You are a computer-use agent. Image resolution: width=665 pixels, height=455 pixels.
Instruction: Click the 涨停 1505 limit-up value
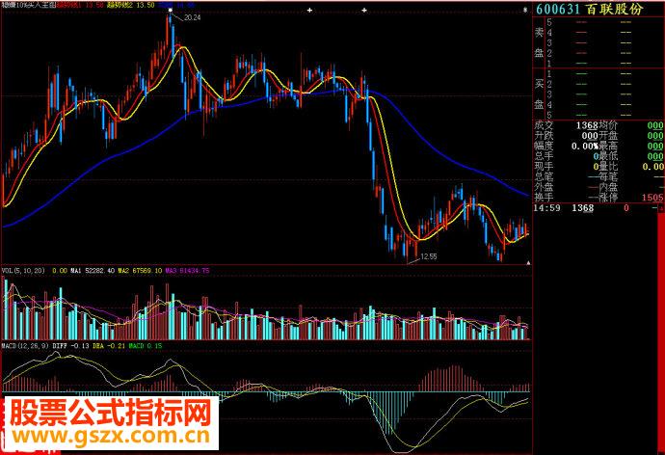click(x=652, y=198)
